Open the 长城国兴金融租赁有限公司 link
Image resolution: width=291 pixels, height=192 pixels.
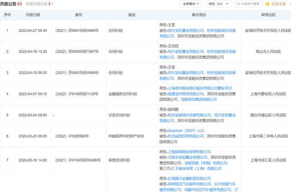189,178
